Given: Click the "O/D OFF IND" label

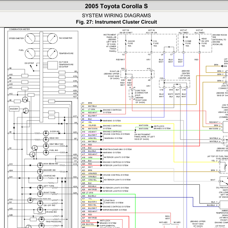Looking at the screenshot, I should (x=49, y=205).
